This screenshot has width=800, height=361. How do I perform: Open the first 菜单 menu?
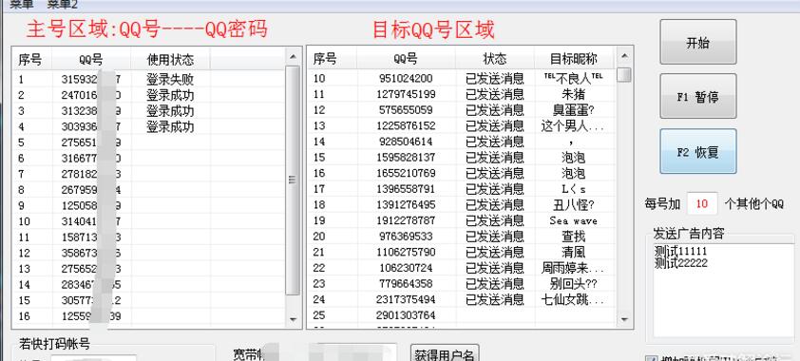click(x=22, y=5)
